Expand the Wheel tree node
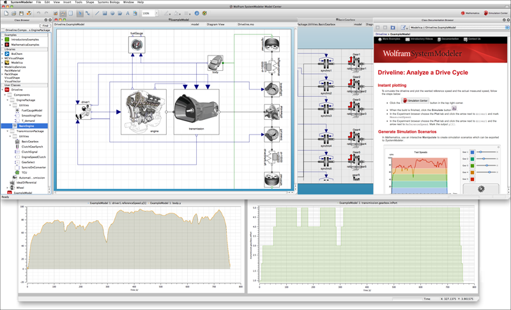 tap(7, 188)
